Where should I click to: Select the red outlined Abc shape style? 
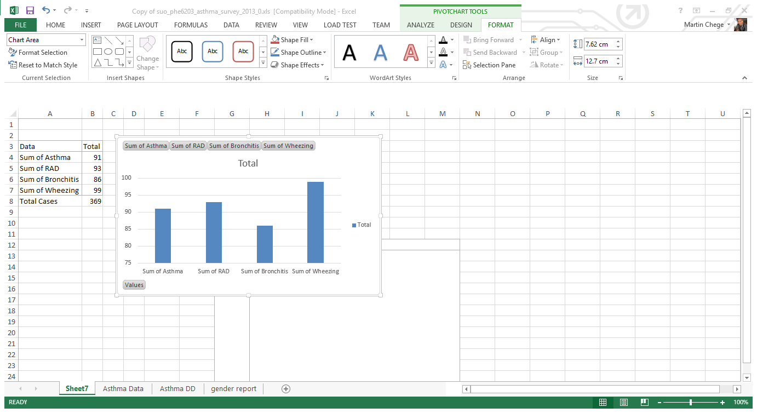tap(243, 51)
